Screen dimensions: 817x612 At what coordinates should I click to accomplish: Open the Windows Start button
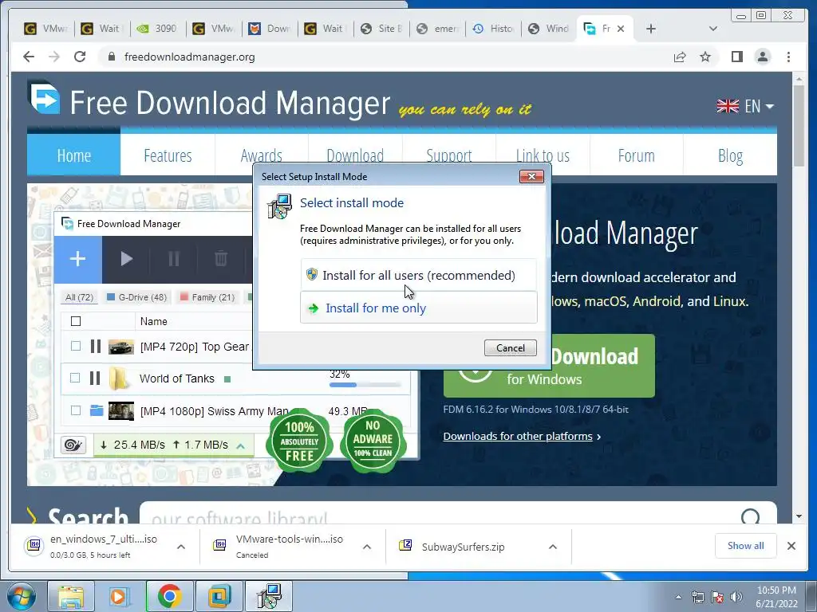point(22,596)
